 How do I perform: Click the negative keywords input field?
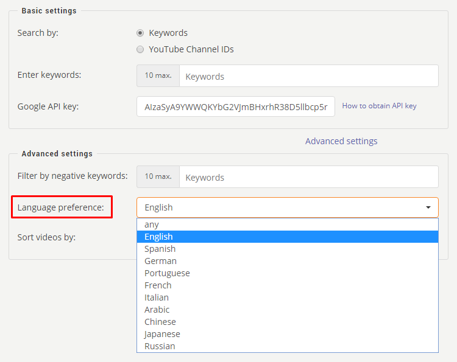coord(309,177)
